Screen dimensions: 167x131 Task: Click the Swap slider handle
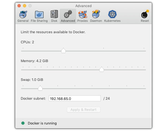40,88
